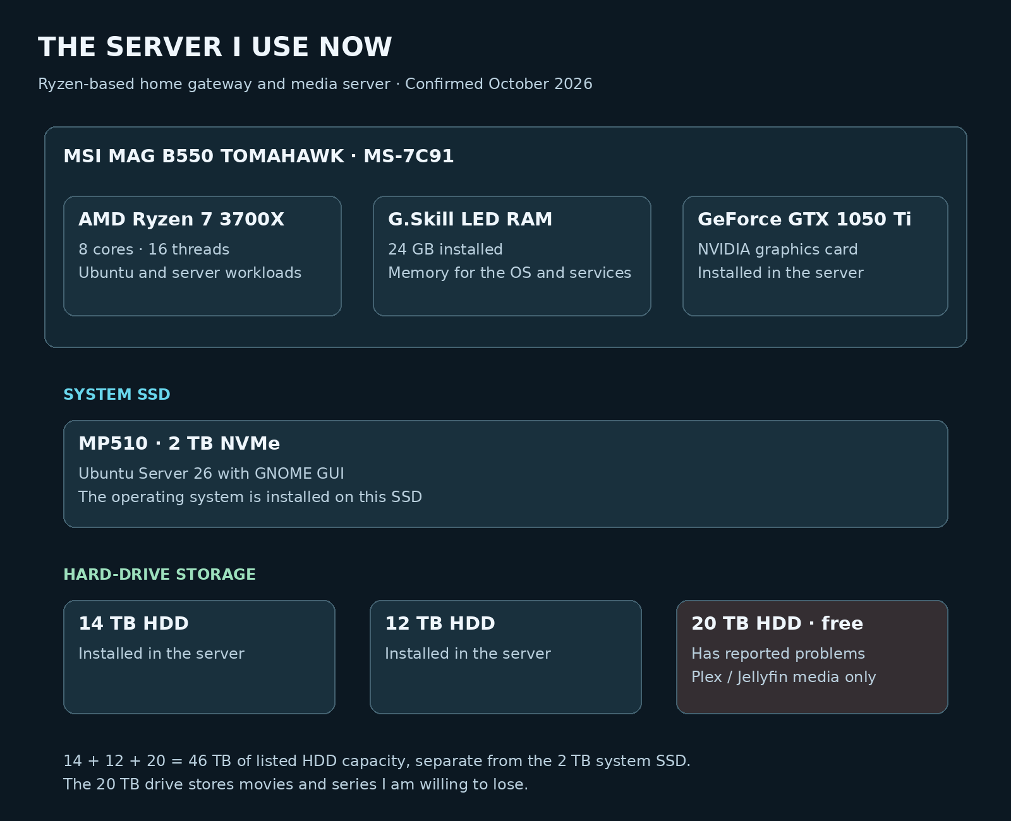Click the GeForce GTX 1050 Ti title
This screenshot has height=821, width=1011.
coord(804,219)
